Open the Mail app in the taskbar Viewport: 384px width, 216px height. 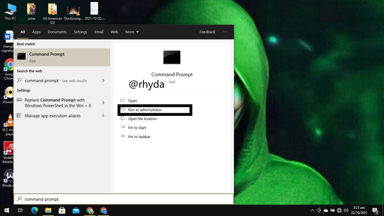coord(76,211)
